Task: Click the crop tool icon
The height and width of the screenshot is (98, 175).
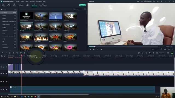Action: (x=17, y=53)
